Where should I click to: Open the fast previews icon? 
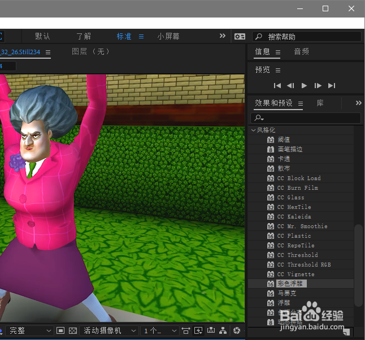coord(198,330)
